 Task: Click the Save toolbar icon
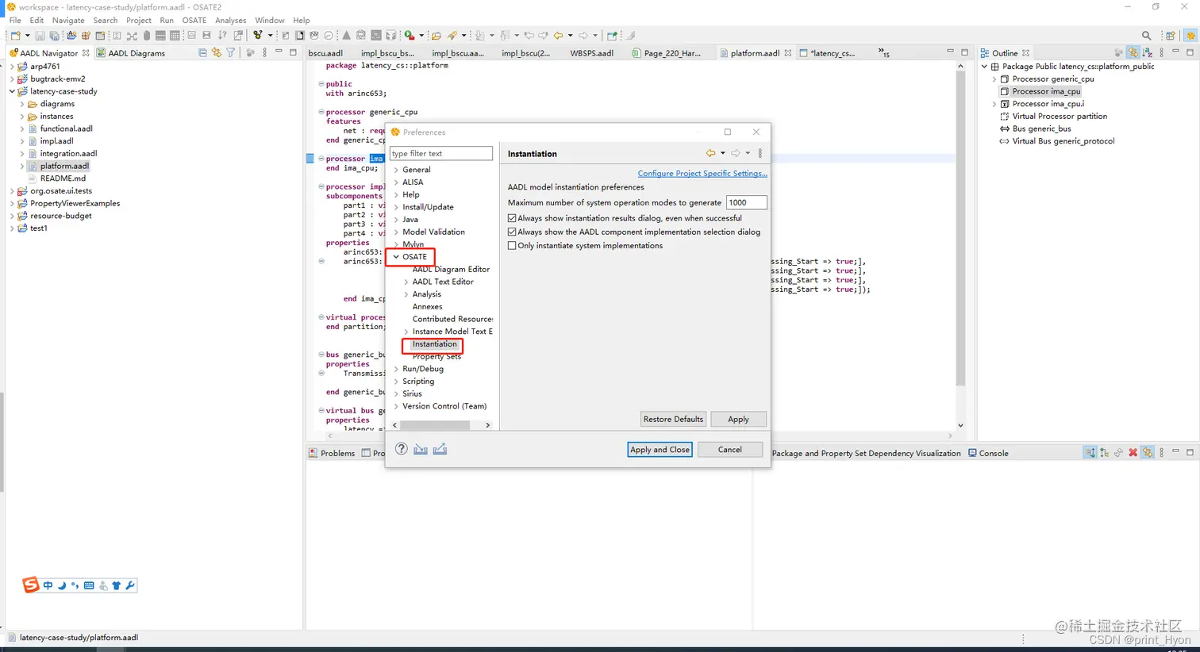(40, 36)
